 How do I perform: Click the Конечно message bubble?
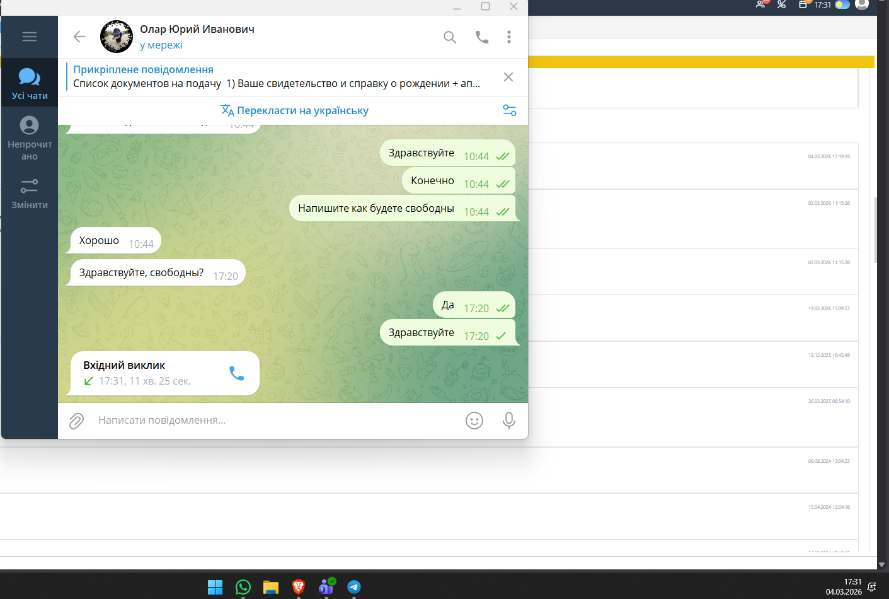[459, 180]
